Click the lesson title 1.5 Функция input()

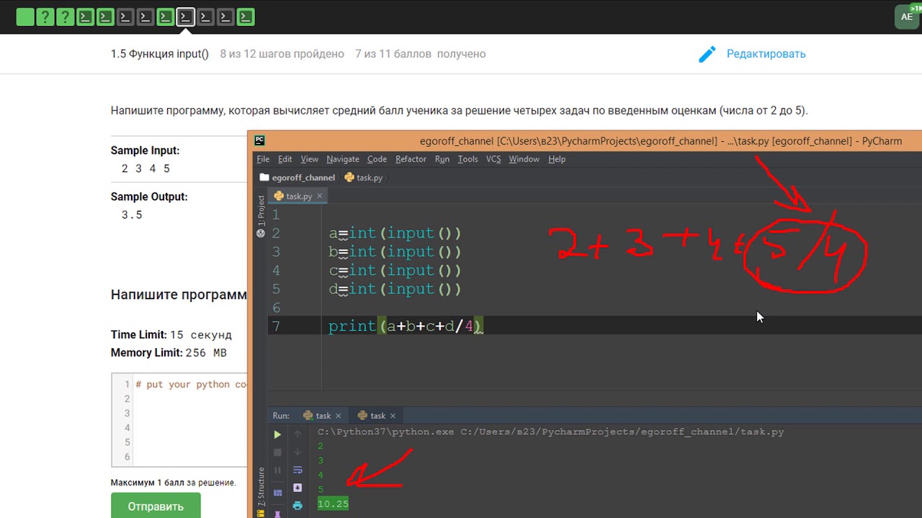160,54
